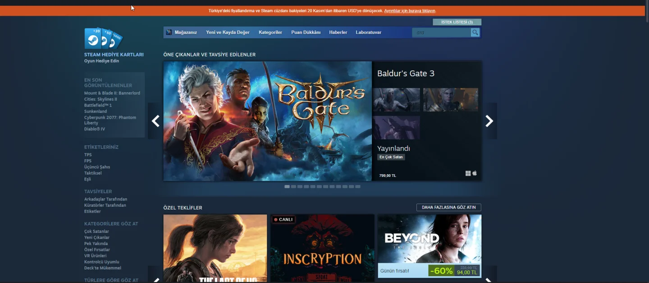Open Yeni ve Kayda Değer menu

click(228, 32)
